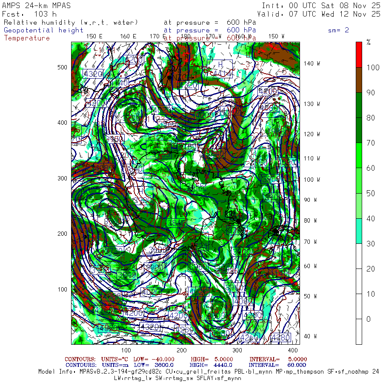Click the y-axis tick label 300

pos(62,178)
